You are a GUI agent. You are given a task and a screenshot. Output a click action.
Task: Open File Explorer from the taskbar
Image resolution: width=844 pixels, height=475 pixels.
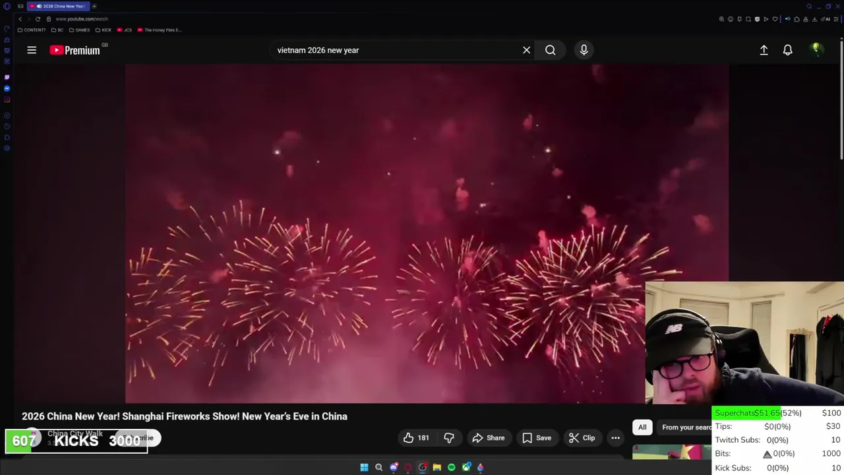pos(437,467)
